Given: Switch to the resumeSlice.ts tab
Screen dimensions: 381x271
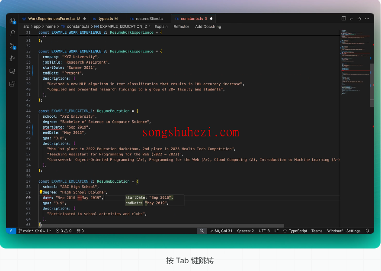Looking at the screenshot, I should point(149,19).
